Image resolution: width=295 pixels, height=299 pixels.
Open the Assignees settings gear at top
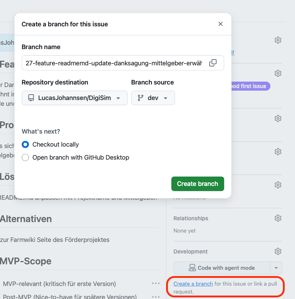click(278, 40)
